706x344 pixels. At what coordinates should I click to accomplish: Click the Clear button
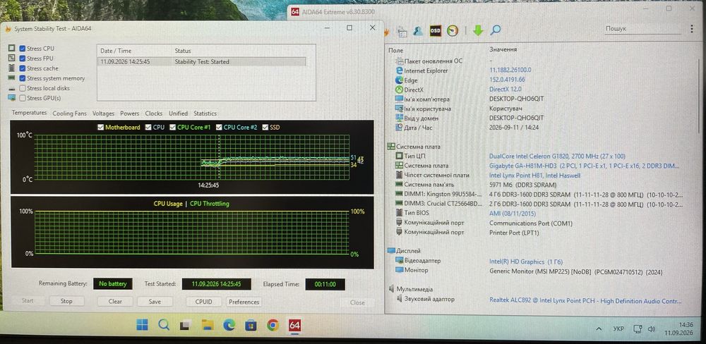point(115,301)
